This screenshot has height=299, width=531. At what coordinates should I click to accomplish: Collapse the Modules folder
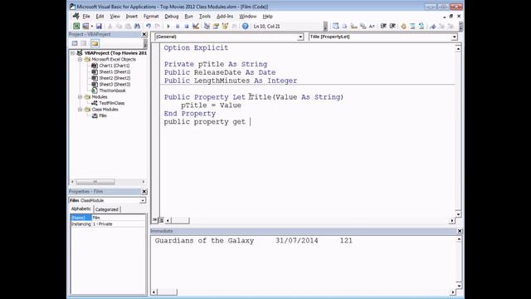pyautogui.click(x=80, y=97)
